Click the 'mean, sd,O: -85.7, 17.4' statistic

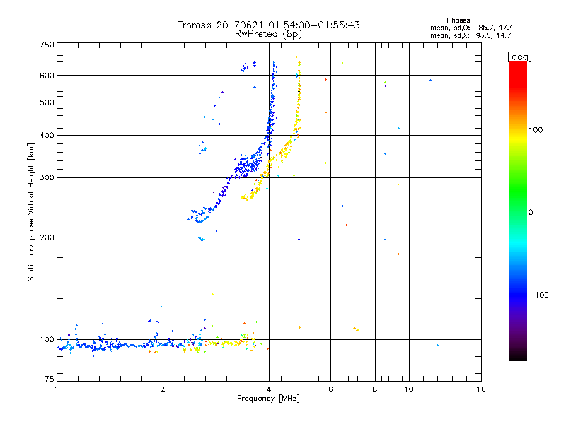pos(471,28)
